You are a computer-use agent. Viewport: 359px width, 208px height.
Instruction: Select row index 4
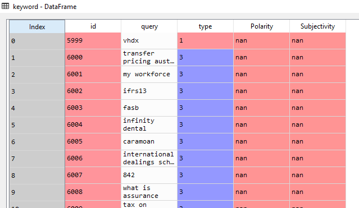click(x=37, y=108)
